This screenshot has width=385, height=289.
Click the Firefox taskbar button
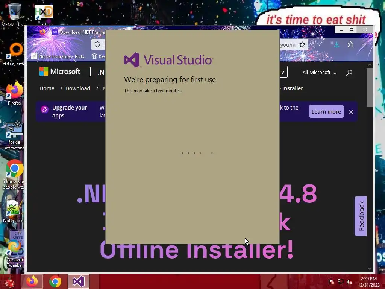(32, 281)
